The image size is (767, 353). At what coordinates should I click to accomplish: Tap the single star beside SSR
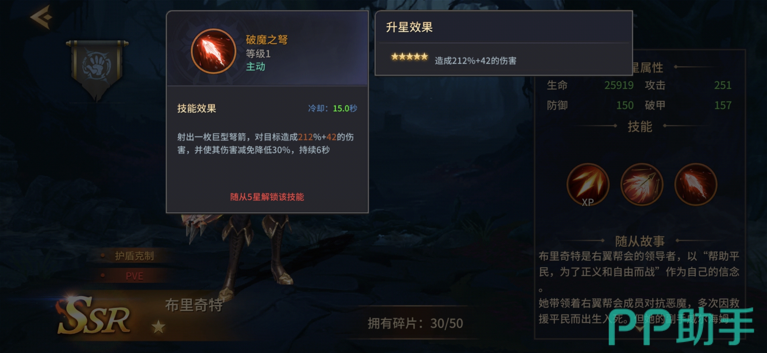(x=158, y=327)
